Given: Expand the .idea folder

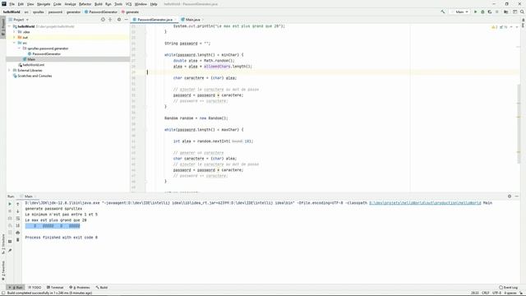Looking at the screenshot, I should tap(15, 32).
